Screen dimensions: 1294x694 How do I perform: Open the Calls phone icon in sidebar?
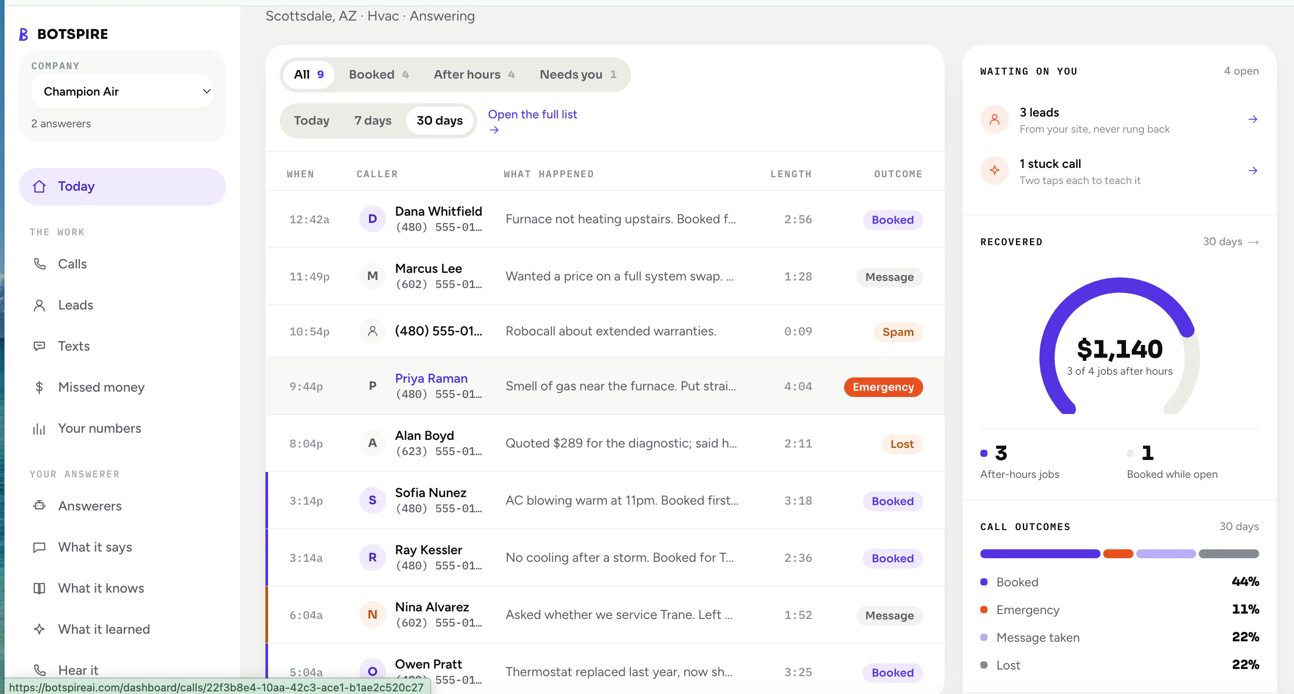pyautogui.click(x=39, y=263)
